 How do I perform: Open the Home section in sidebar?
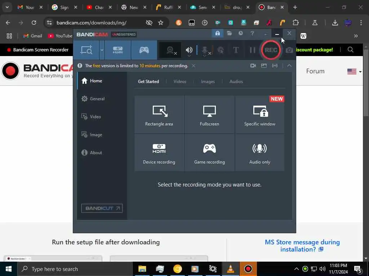[x=102, y=81]
